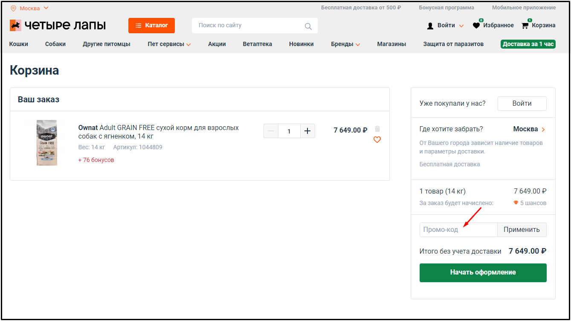Open the Ownat dog food product thumbnail
Screen dimensions: 571x321
(x=47, y=143)
